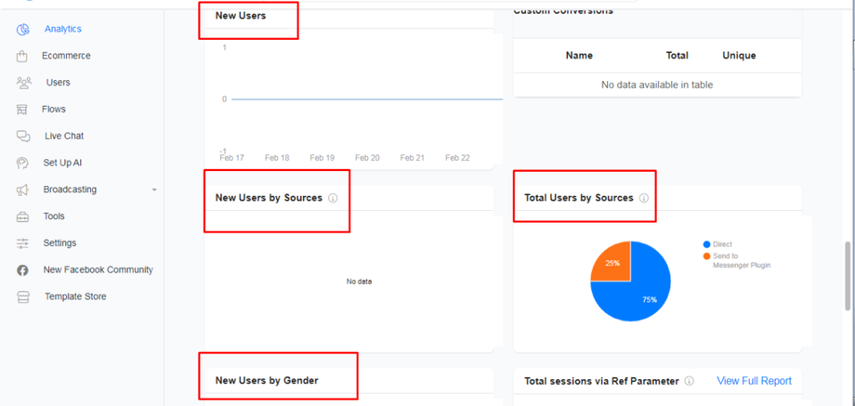Click the Ecommerce shopping bag icon
Screen dimensions: 855x406
22,57
